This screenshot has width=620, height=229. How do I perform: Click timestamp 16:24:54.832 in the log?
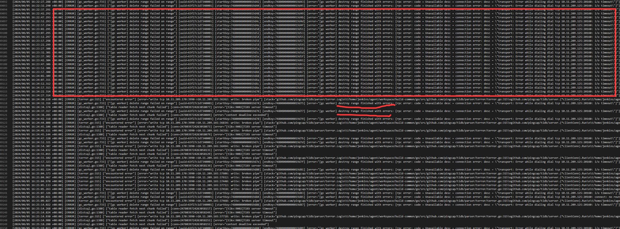41,150
